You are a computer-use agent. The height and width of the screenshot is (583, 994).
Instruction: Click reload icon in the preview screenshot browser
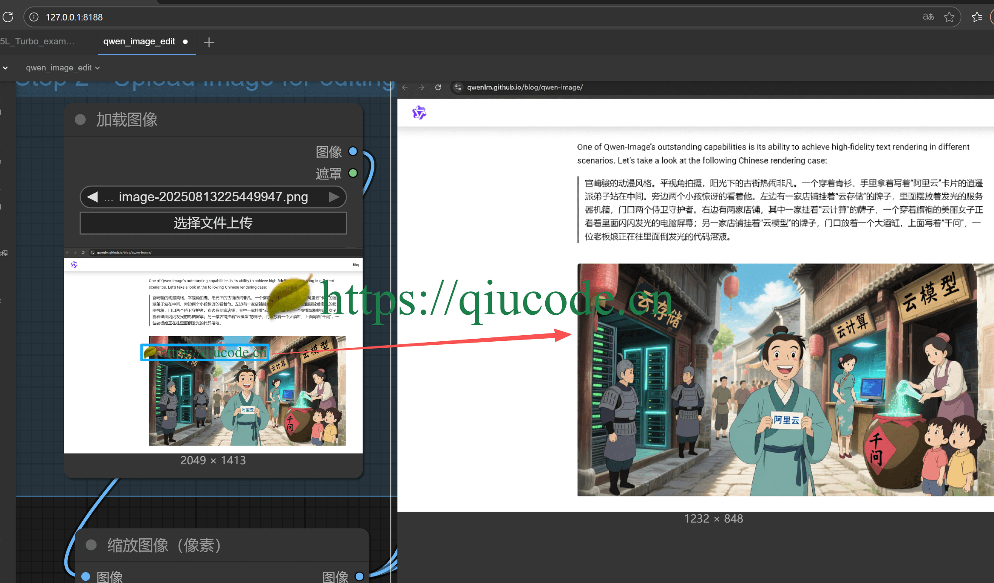click(438, 87)
